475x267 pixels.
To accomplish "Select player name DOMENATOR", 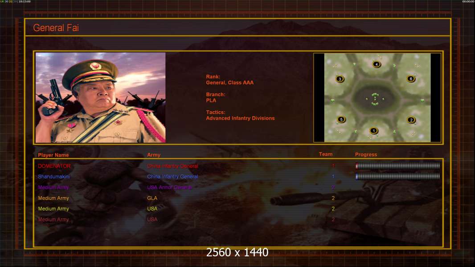I will pyautogui.click(x=54, y=166).
